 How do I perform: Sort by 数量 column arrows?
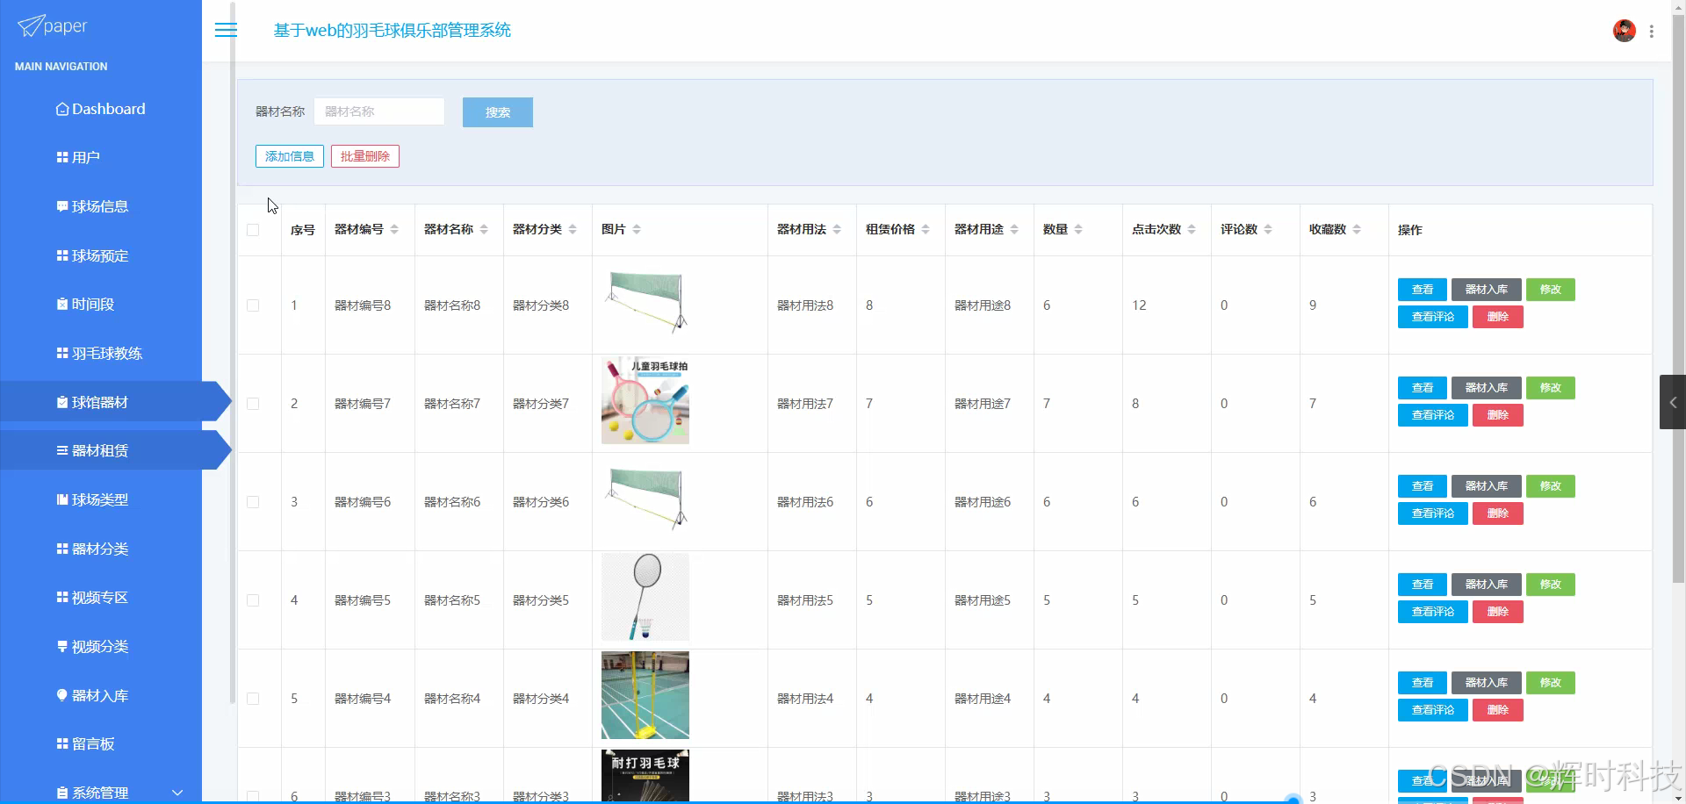click(x=1078, y=229)
